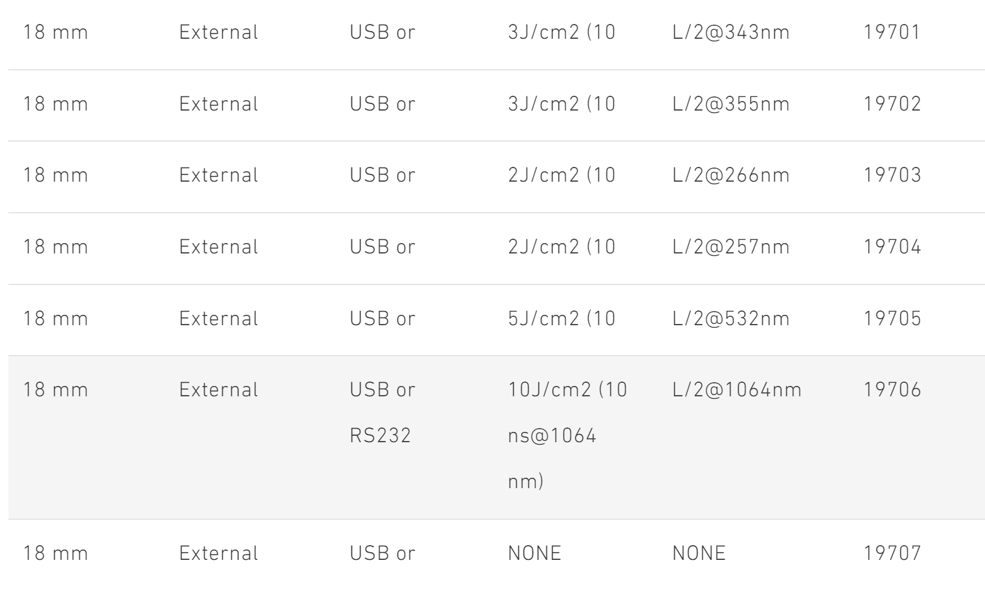
Task: Click the 18 mm cell in the highlighted row
Action: click(x=56, y=390)
